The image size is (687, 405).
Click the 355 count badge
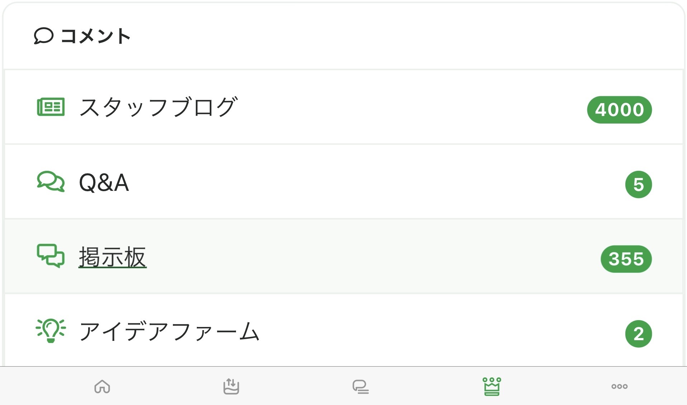pyautogui.click(x=626, y=259)
